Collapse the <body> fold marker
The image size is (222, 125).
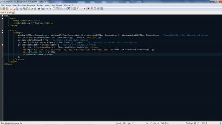point(2,30)
